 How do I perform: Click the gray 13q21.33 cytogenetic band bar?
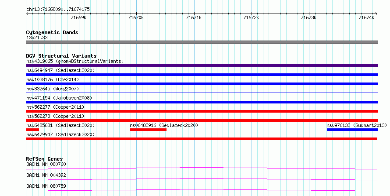pos(202,42)
